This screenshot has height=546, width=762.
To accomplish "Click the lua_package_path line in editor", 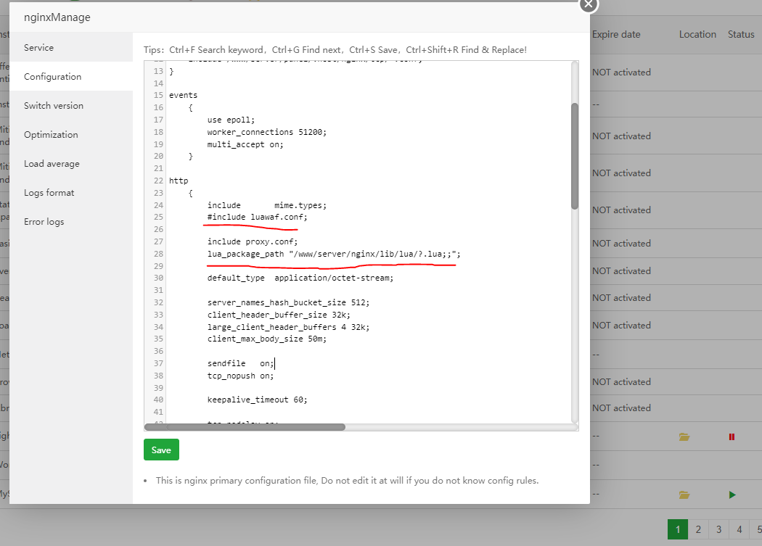I will 334,254.
